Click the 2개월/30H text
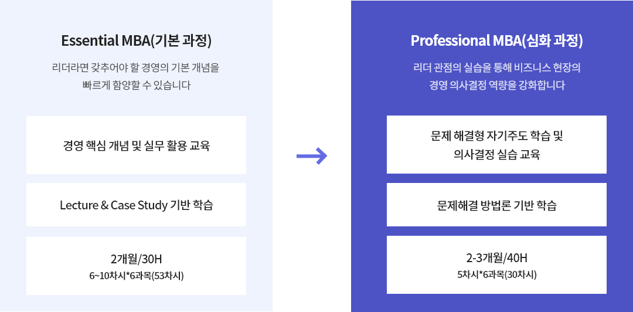 pos(137,259)
